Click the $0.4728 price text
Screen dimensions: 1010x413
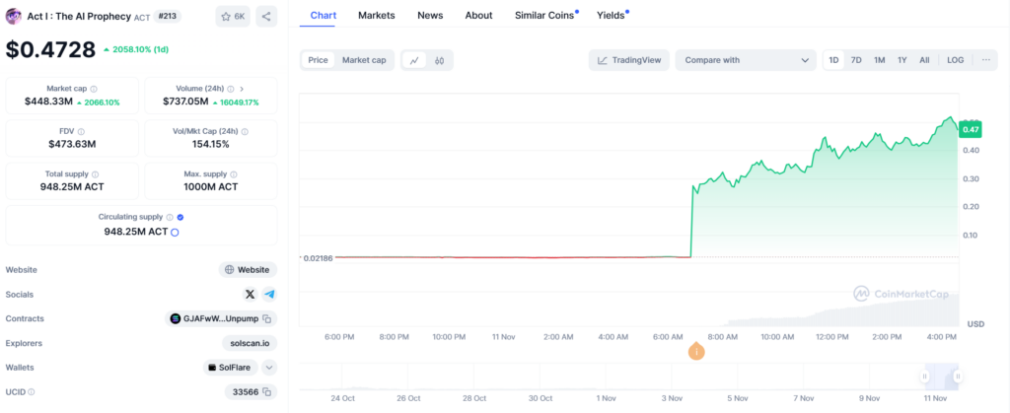click(51, 49)
